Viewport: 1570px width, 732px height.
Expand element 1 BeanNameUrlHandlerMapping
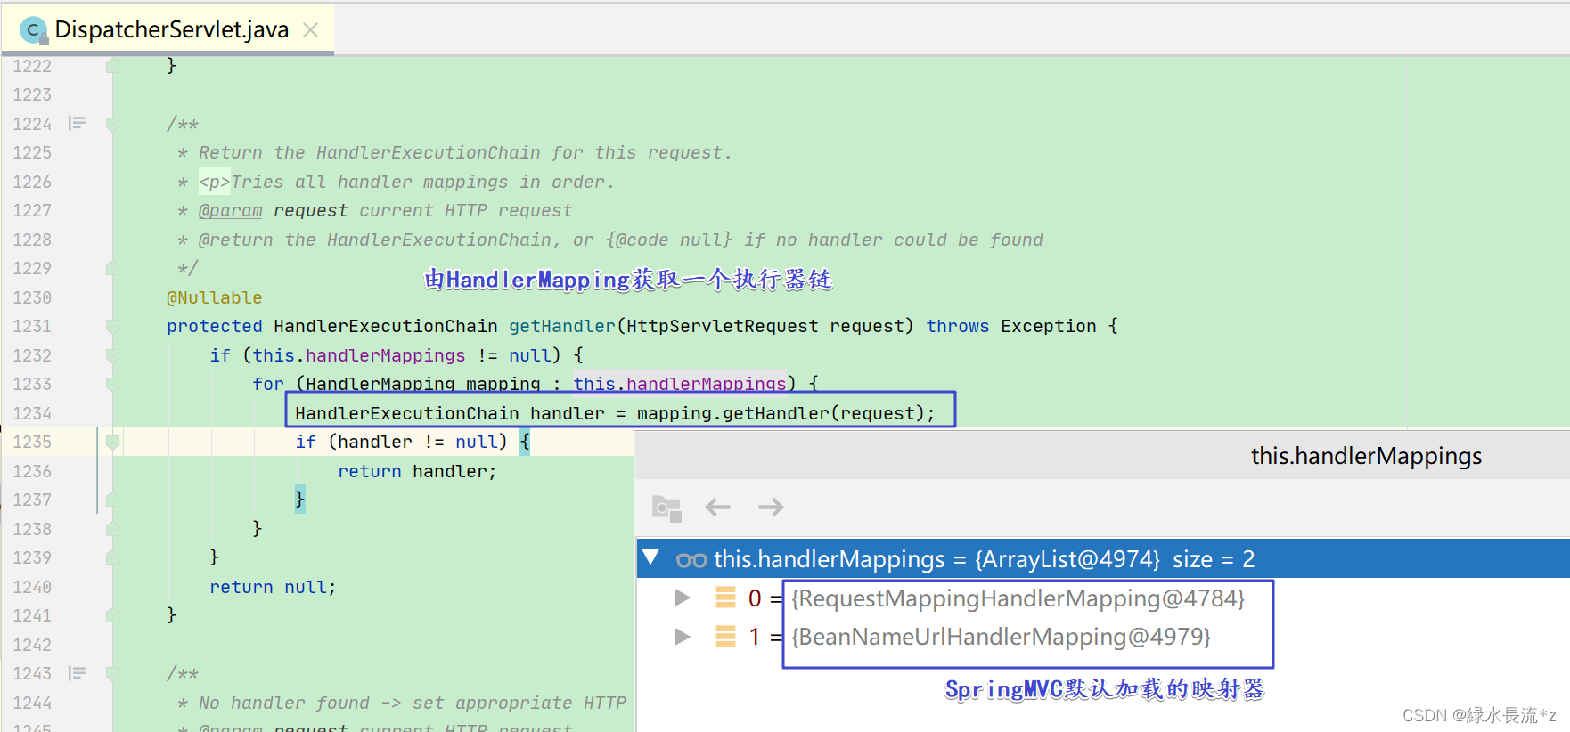[683, 637]
